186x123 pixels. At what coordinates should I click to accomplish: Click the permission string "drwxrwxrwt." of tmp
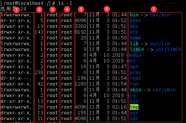[16, 107]
